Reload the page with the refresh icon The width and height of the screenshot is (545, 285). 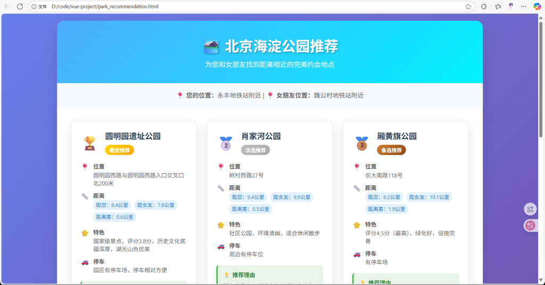[x=20, y=6]
